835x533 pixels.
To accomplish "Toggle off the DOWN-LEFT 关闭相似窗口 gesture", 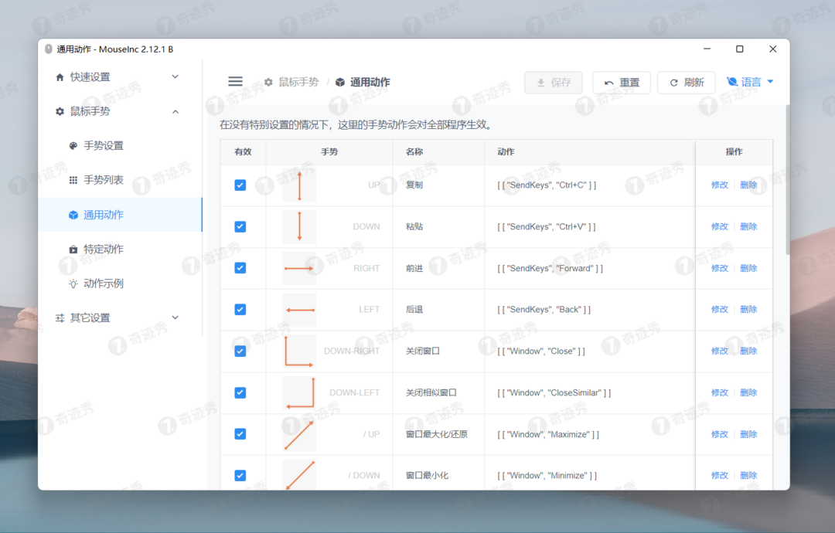I will [x=240, y=392].
